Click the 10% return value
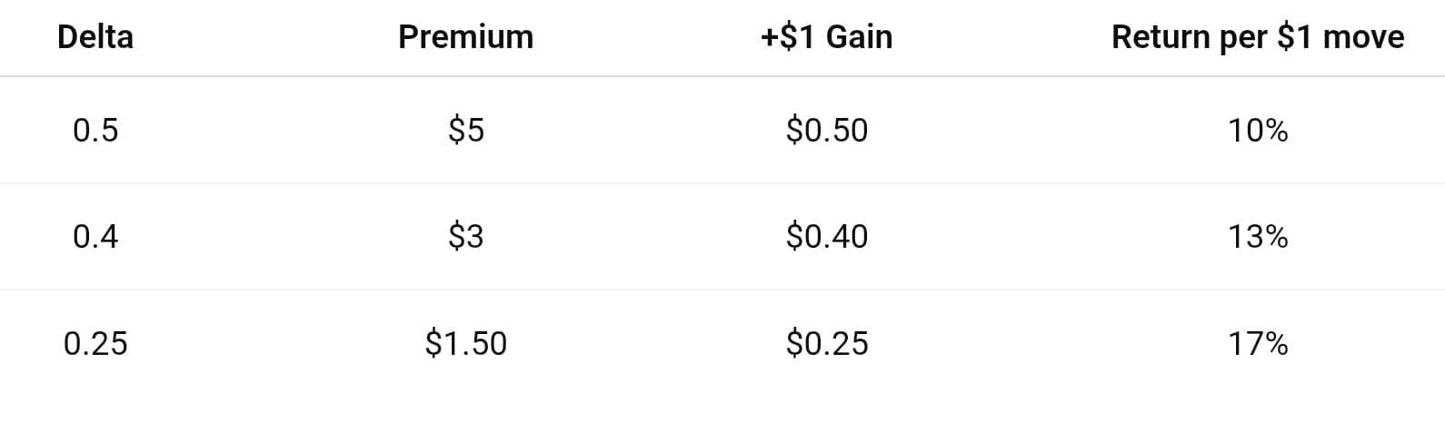The image size is (1445, 442). tap(1258, 131)
